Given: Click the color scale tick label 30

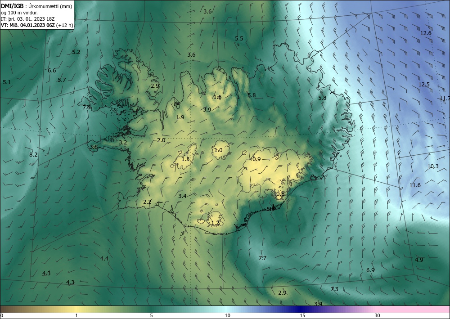Looking at the screenshot, I should [378, 315].
